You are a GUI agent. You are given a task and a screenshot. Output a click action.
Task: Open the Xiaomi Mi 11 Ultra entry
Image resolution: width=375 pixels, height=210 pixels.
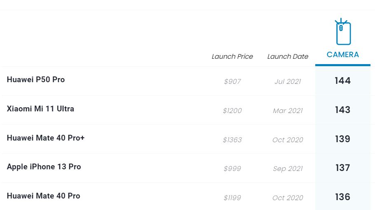click(x=40, y=109)
